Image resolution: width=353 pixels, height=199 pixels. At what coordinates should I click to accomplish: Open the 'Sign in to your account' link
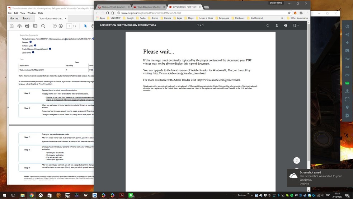point(70,99)
